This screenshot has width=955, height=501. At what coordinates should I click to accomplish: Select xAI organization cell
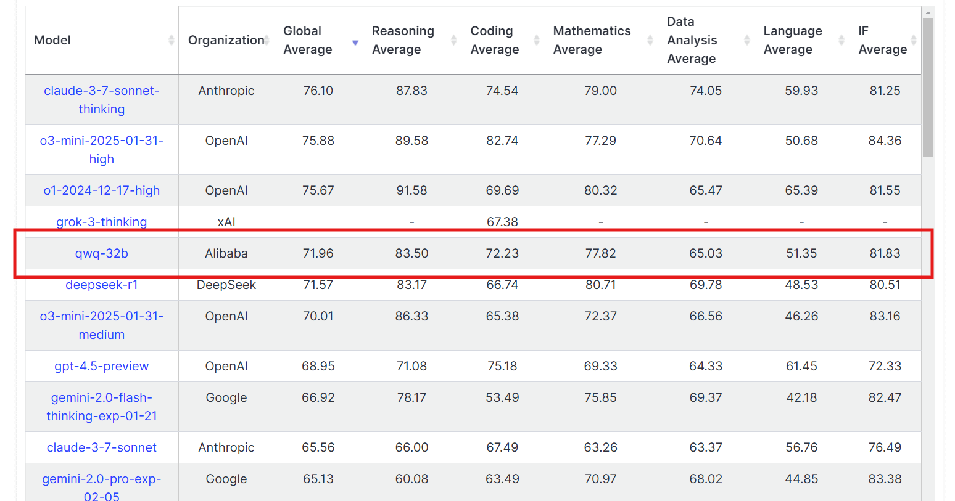(x=226, y=222)
